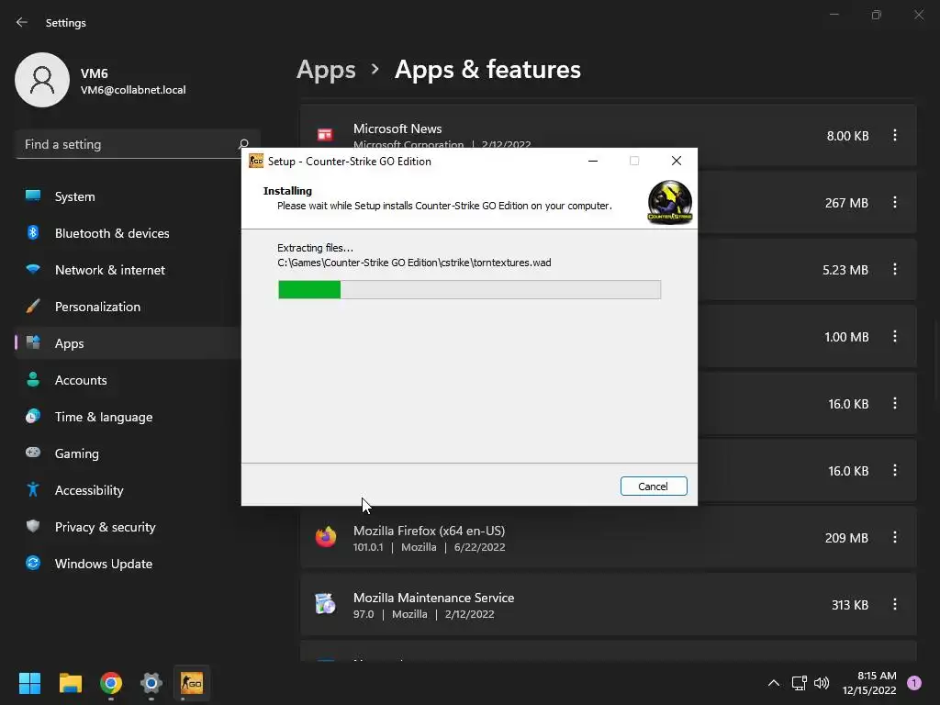The width and height of the screenshot is (940, 705).
Task: Click the volume speaker tray icon
Action: coord(822,683)
